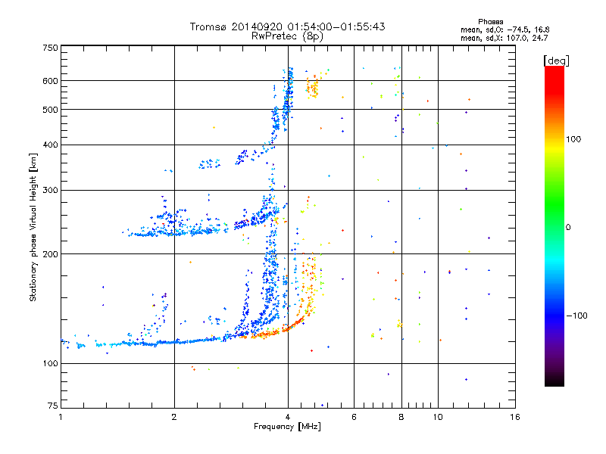This screenshot has width=606, height=454.
Task: Click the 'mean, sd,X: 107.0, 24.7' statistic
Action: pyautogui.click(x=504, y=38)
